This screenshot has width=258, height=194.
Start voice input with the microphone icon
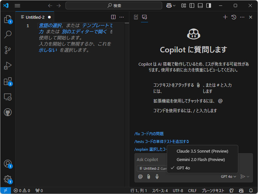157,177
